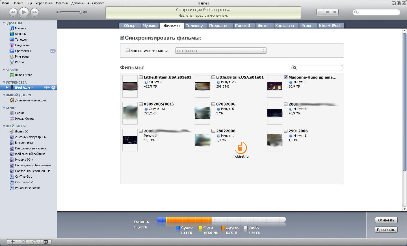This screenshot has height=246, width=407.
Task: Open Телешоу library icon in sidebar
Action: (x=12, y=40)
